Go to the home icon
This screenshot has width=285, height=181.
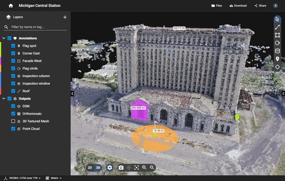click(11, 6)
